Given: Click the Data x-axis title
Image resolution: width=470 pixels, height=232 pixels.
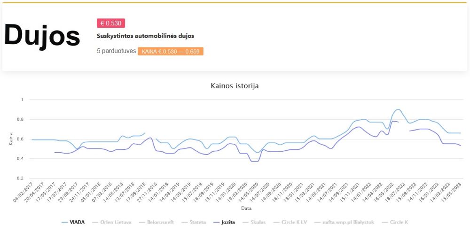Looking at the screenshot, I should (x=246, y=208).
